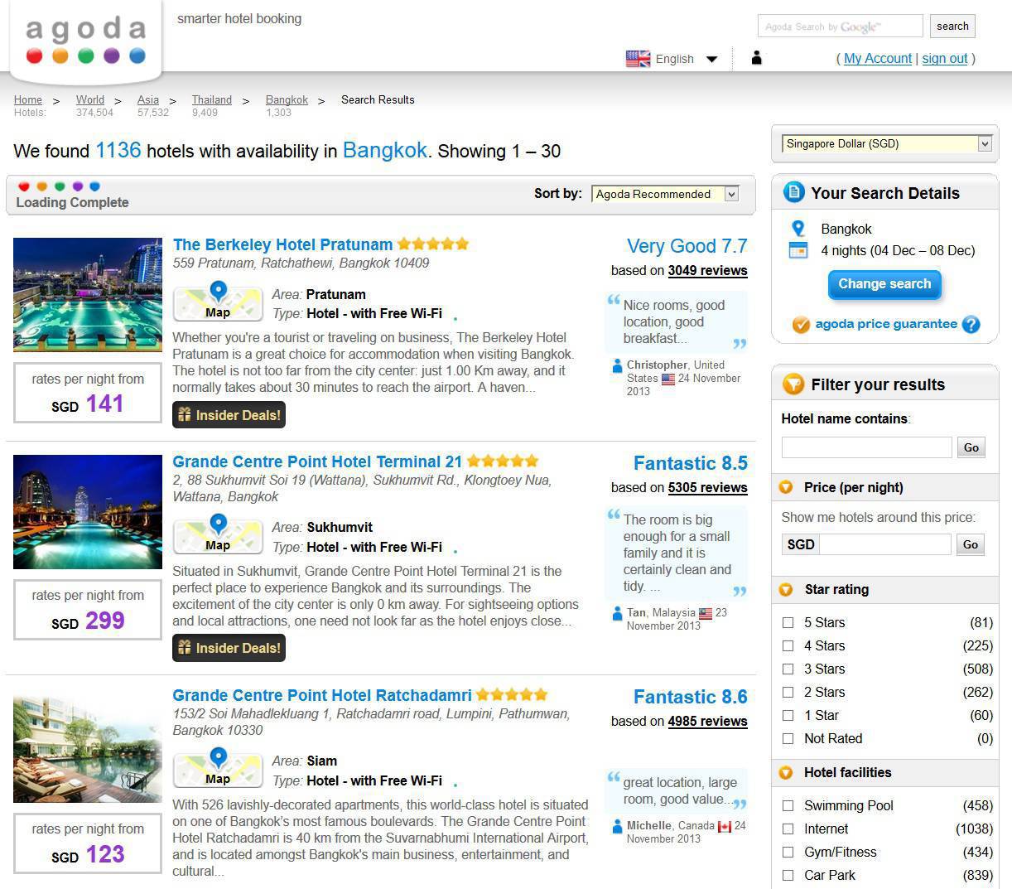Open the 3049 reviews link
Image resolution: width=1012 pixels, height=889 pixels.
click(708, 270)
